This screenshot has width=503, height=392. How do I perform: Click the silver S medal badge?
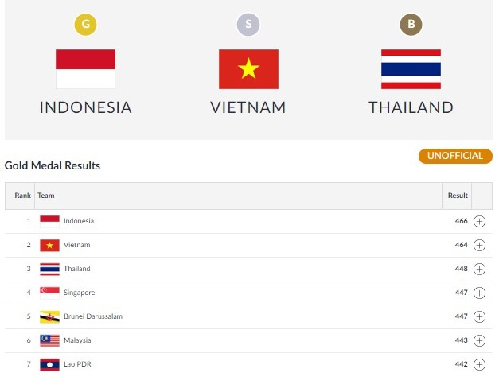click(248, 25)
